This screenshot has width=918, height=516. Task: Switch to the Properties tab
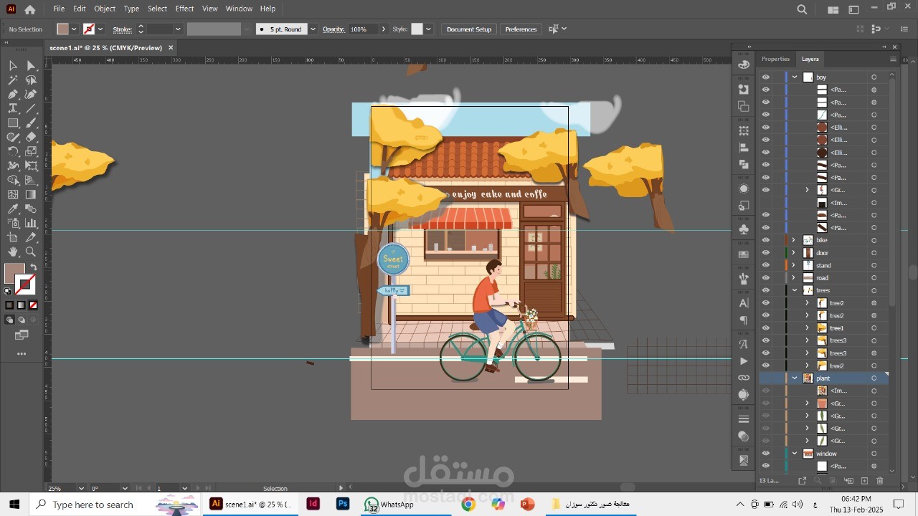(775, 59)
